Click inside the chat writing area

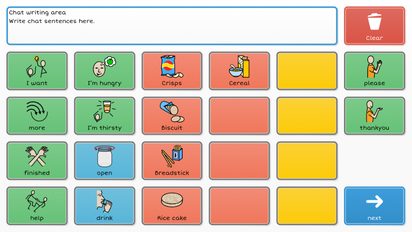click(x=172, y=26)
